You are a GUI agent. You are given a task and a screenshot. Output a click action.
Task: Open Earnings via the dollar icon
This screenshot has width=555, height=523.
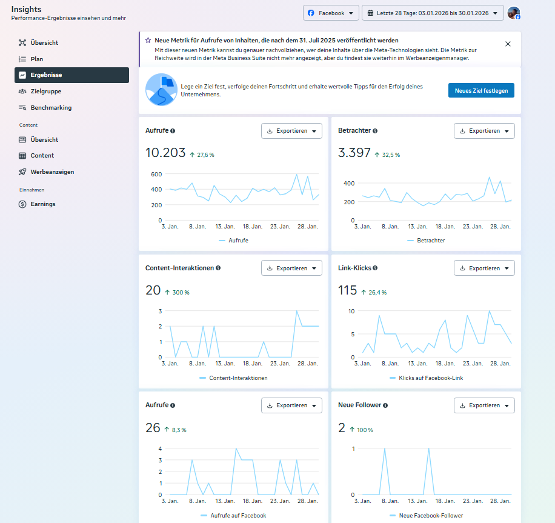(x=23, y=204)
